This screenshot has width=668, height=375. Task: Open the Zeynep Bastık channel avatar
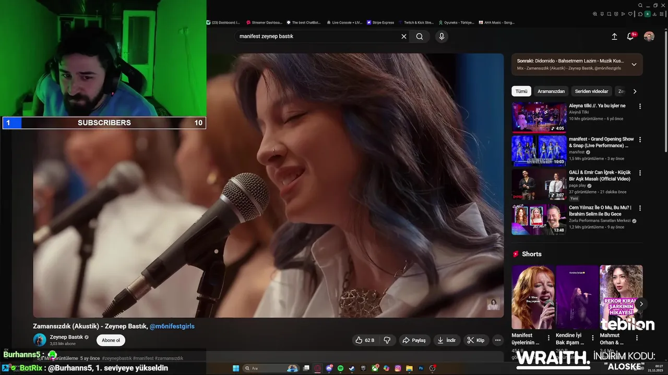click(40, 340)
